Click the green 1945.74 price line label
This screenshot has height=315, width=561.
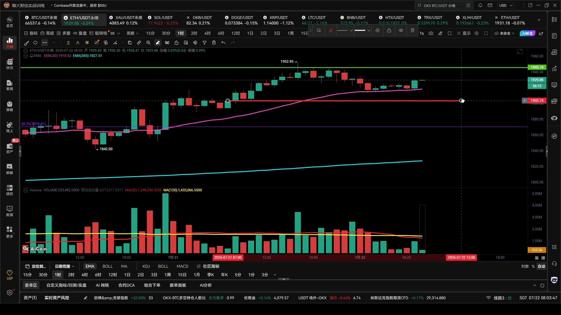tap(537, 67)
